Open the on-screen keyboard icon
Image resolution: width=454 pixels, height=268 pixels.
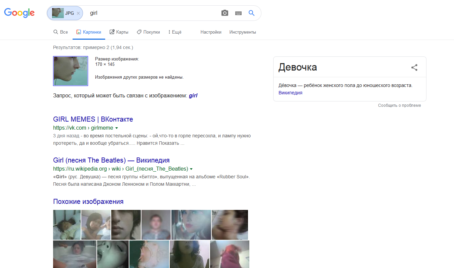click(x=238, y=13)
